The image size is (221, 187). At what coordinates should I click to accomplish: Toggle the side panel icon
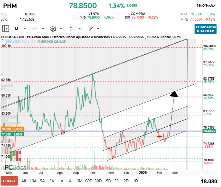click(x=6, y=29)
